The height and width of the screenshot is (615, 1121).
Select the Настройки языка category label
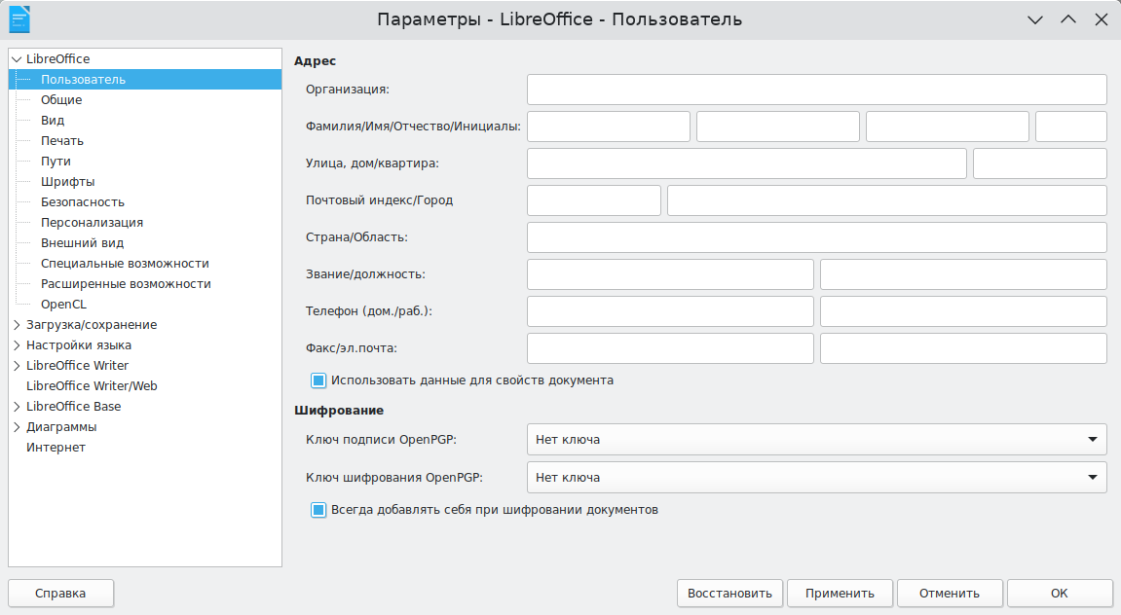coord(79,345)
